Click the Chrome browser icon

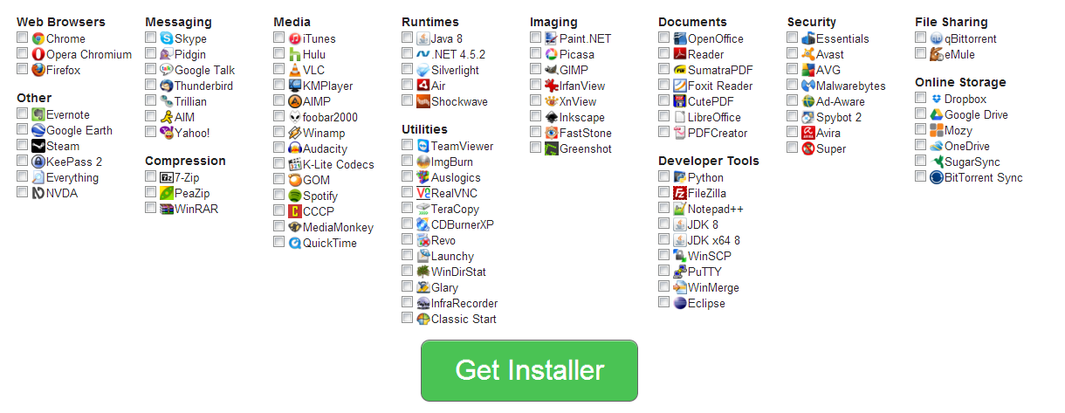[x=38, y=38]
